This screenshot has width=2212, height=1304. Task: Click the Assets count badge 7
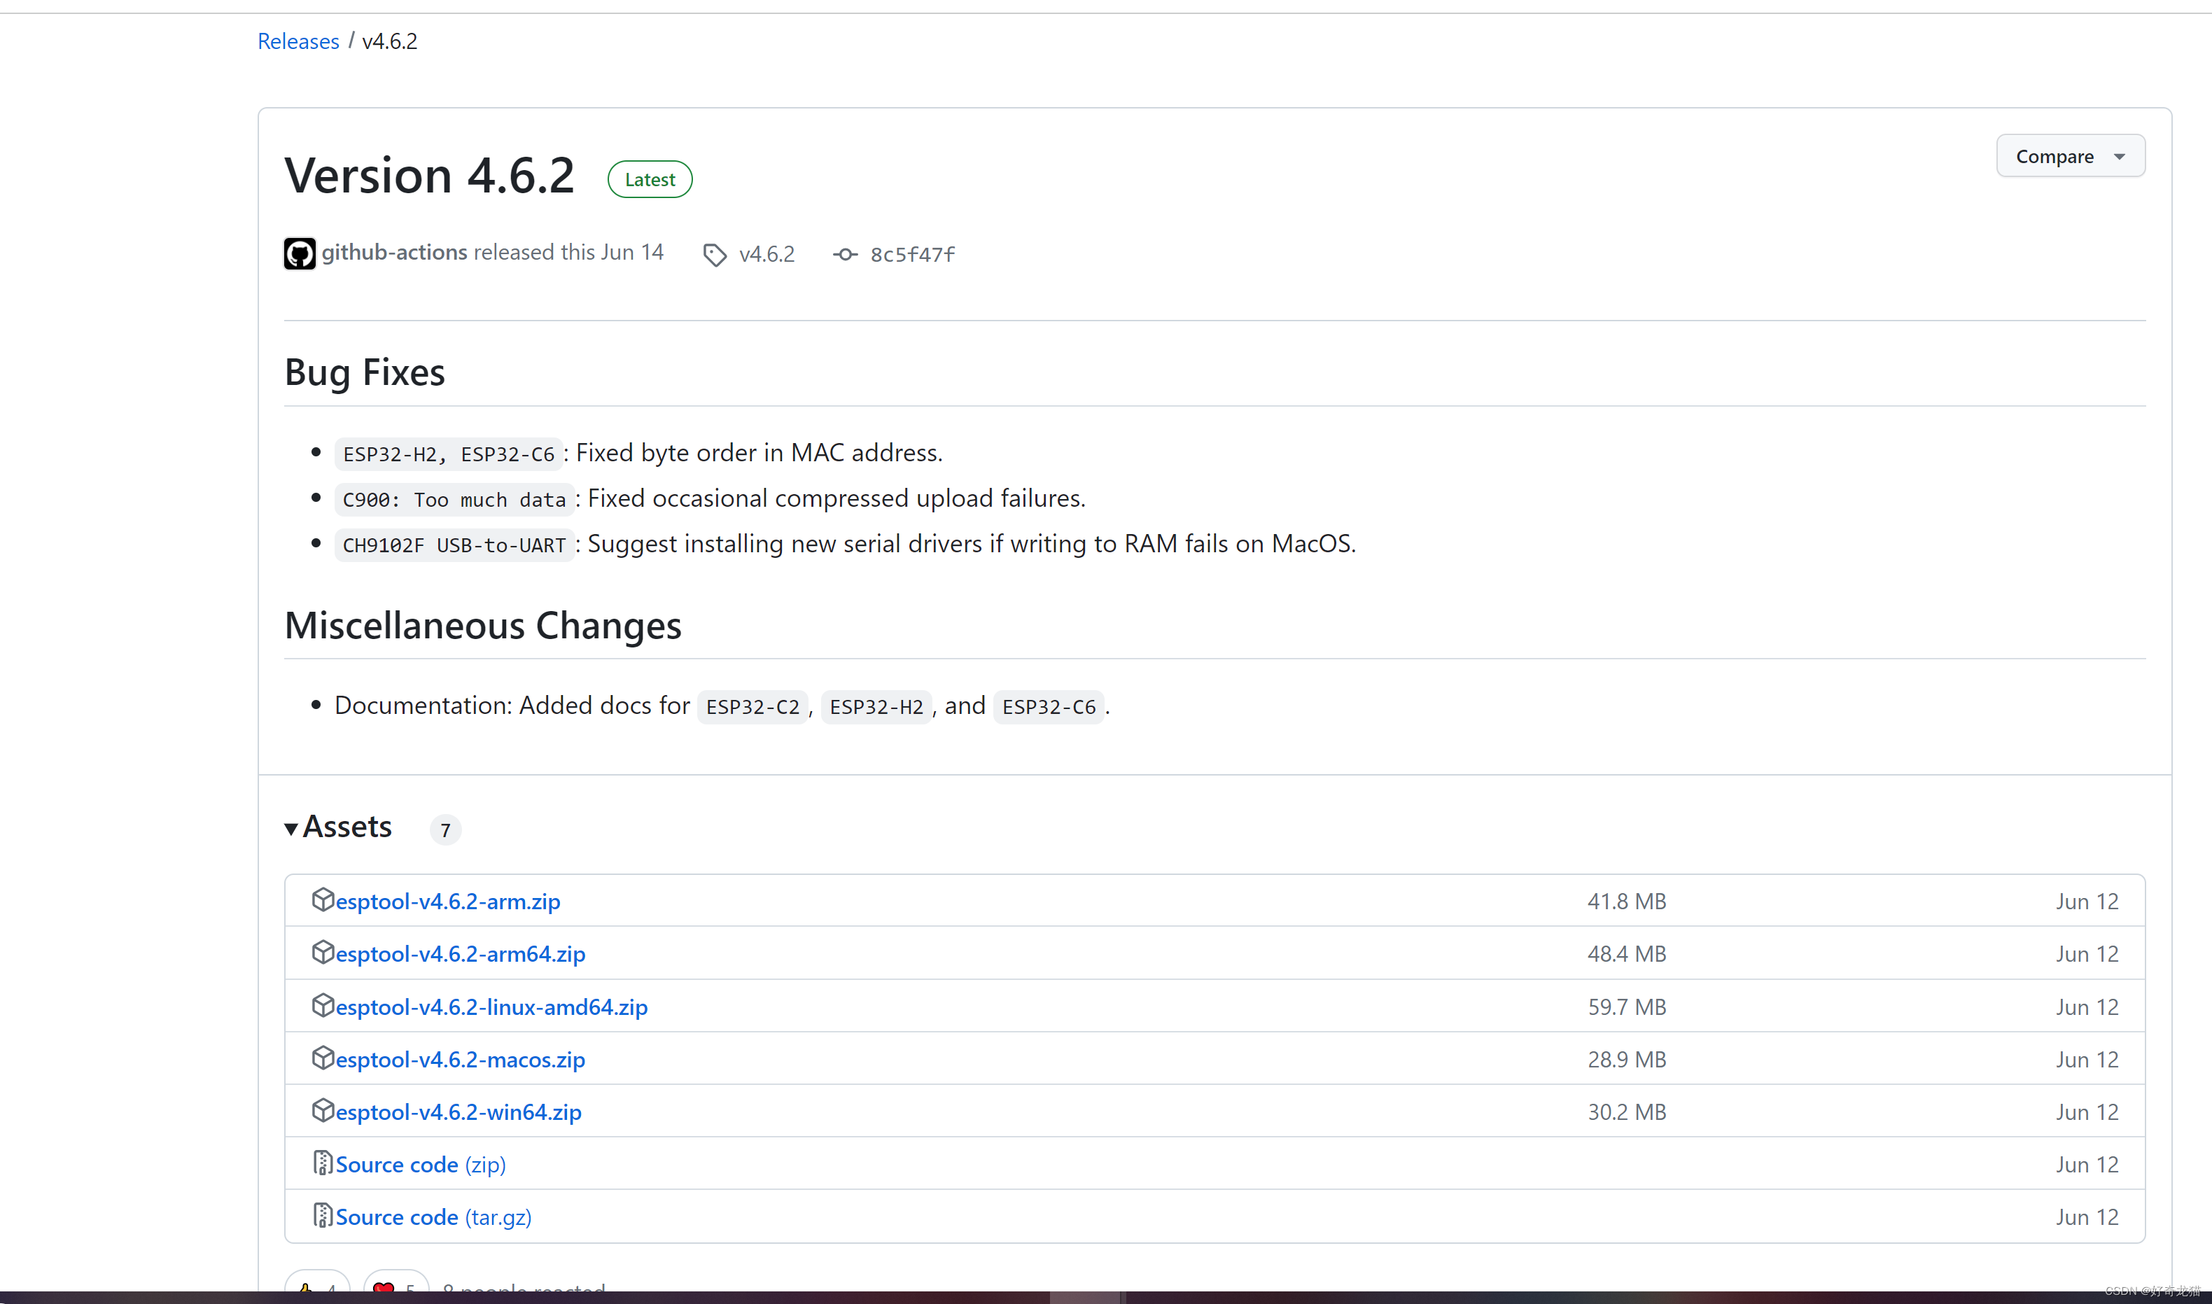coord(446,829)
